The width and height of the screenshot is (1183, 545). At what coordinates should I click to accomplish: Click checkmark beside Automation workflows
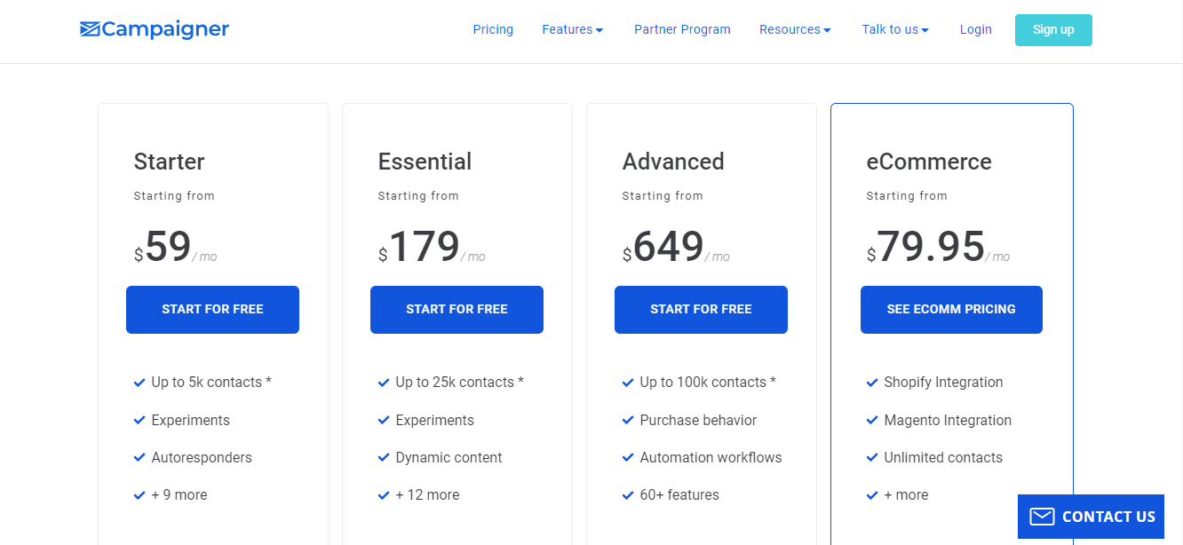click(628, 458)
